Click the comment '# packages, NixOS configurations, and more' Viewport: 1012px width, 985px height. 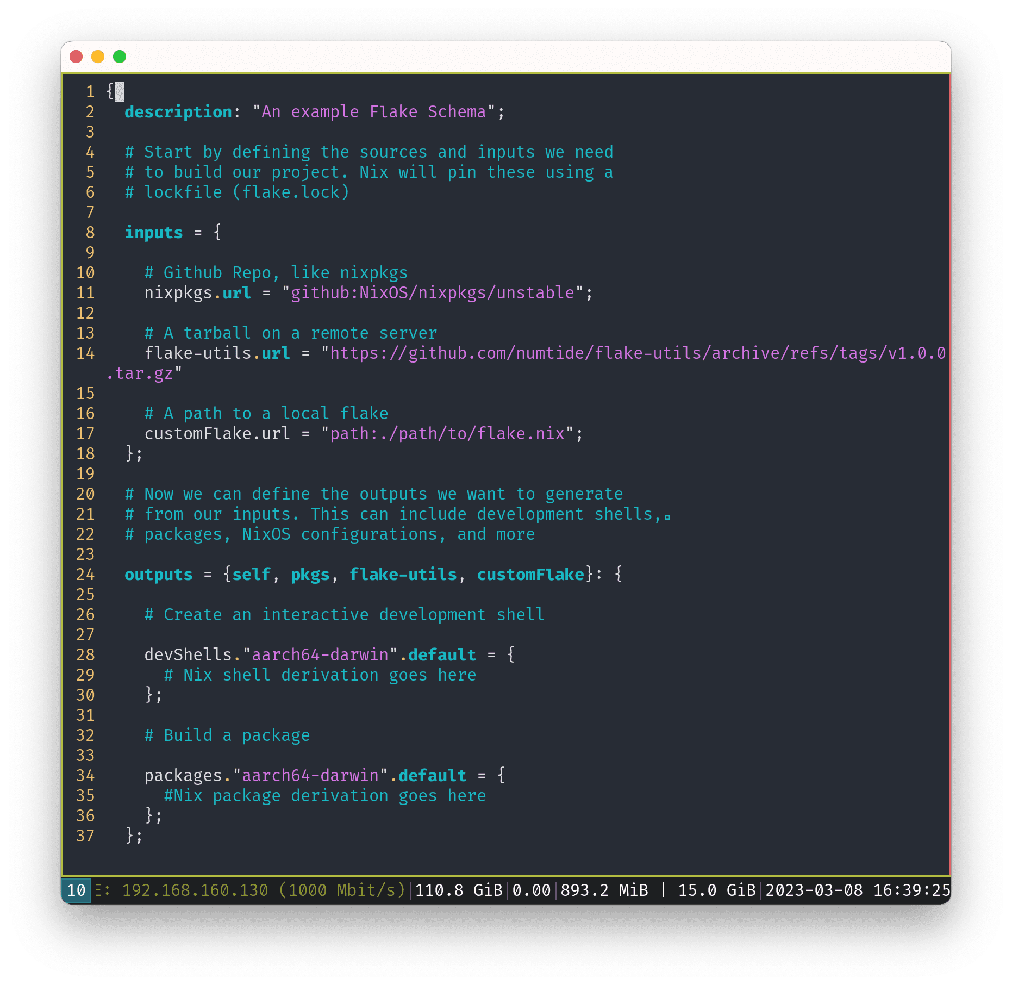pyautogui.click(x=330, y=534)
